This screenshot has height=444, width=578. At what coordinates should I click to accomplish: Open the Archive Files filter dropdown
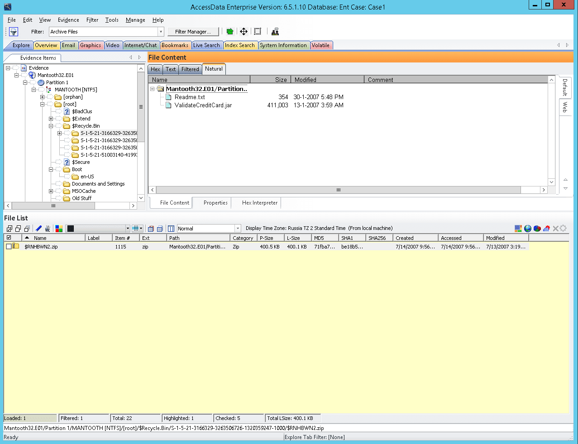160,32
